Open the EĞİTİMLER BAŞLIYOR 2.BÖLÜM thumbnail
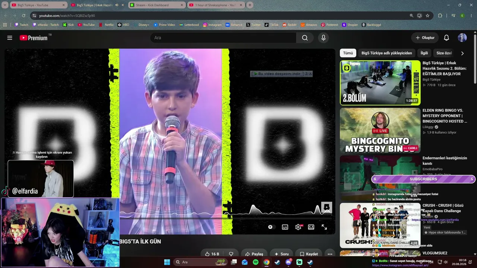The image size is (477, 268). (380, 83)
